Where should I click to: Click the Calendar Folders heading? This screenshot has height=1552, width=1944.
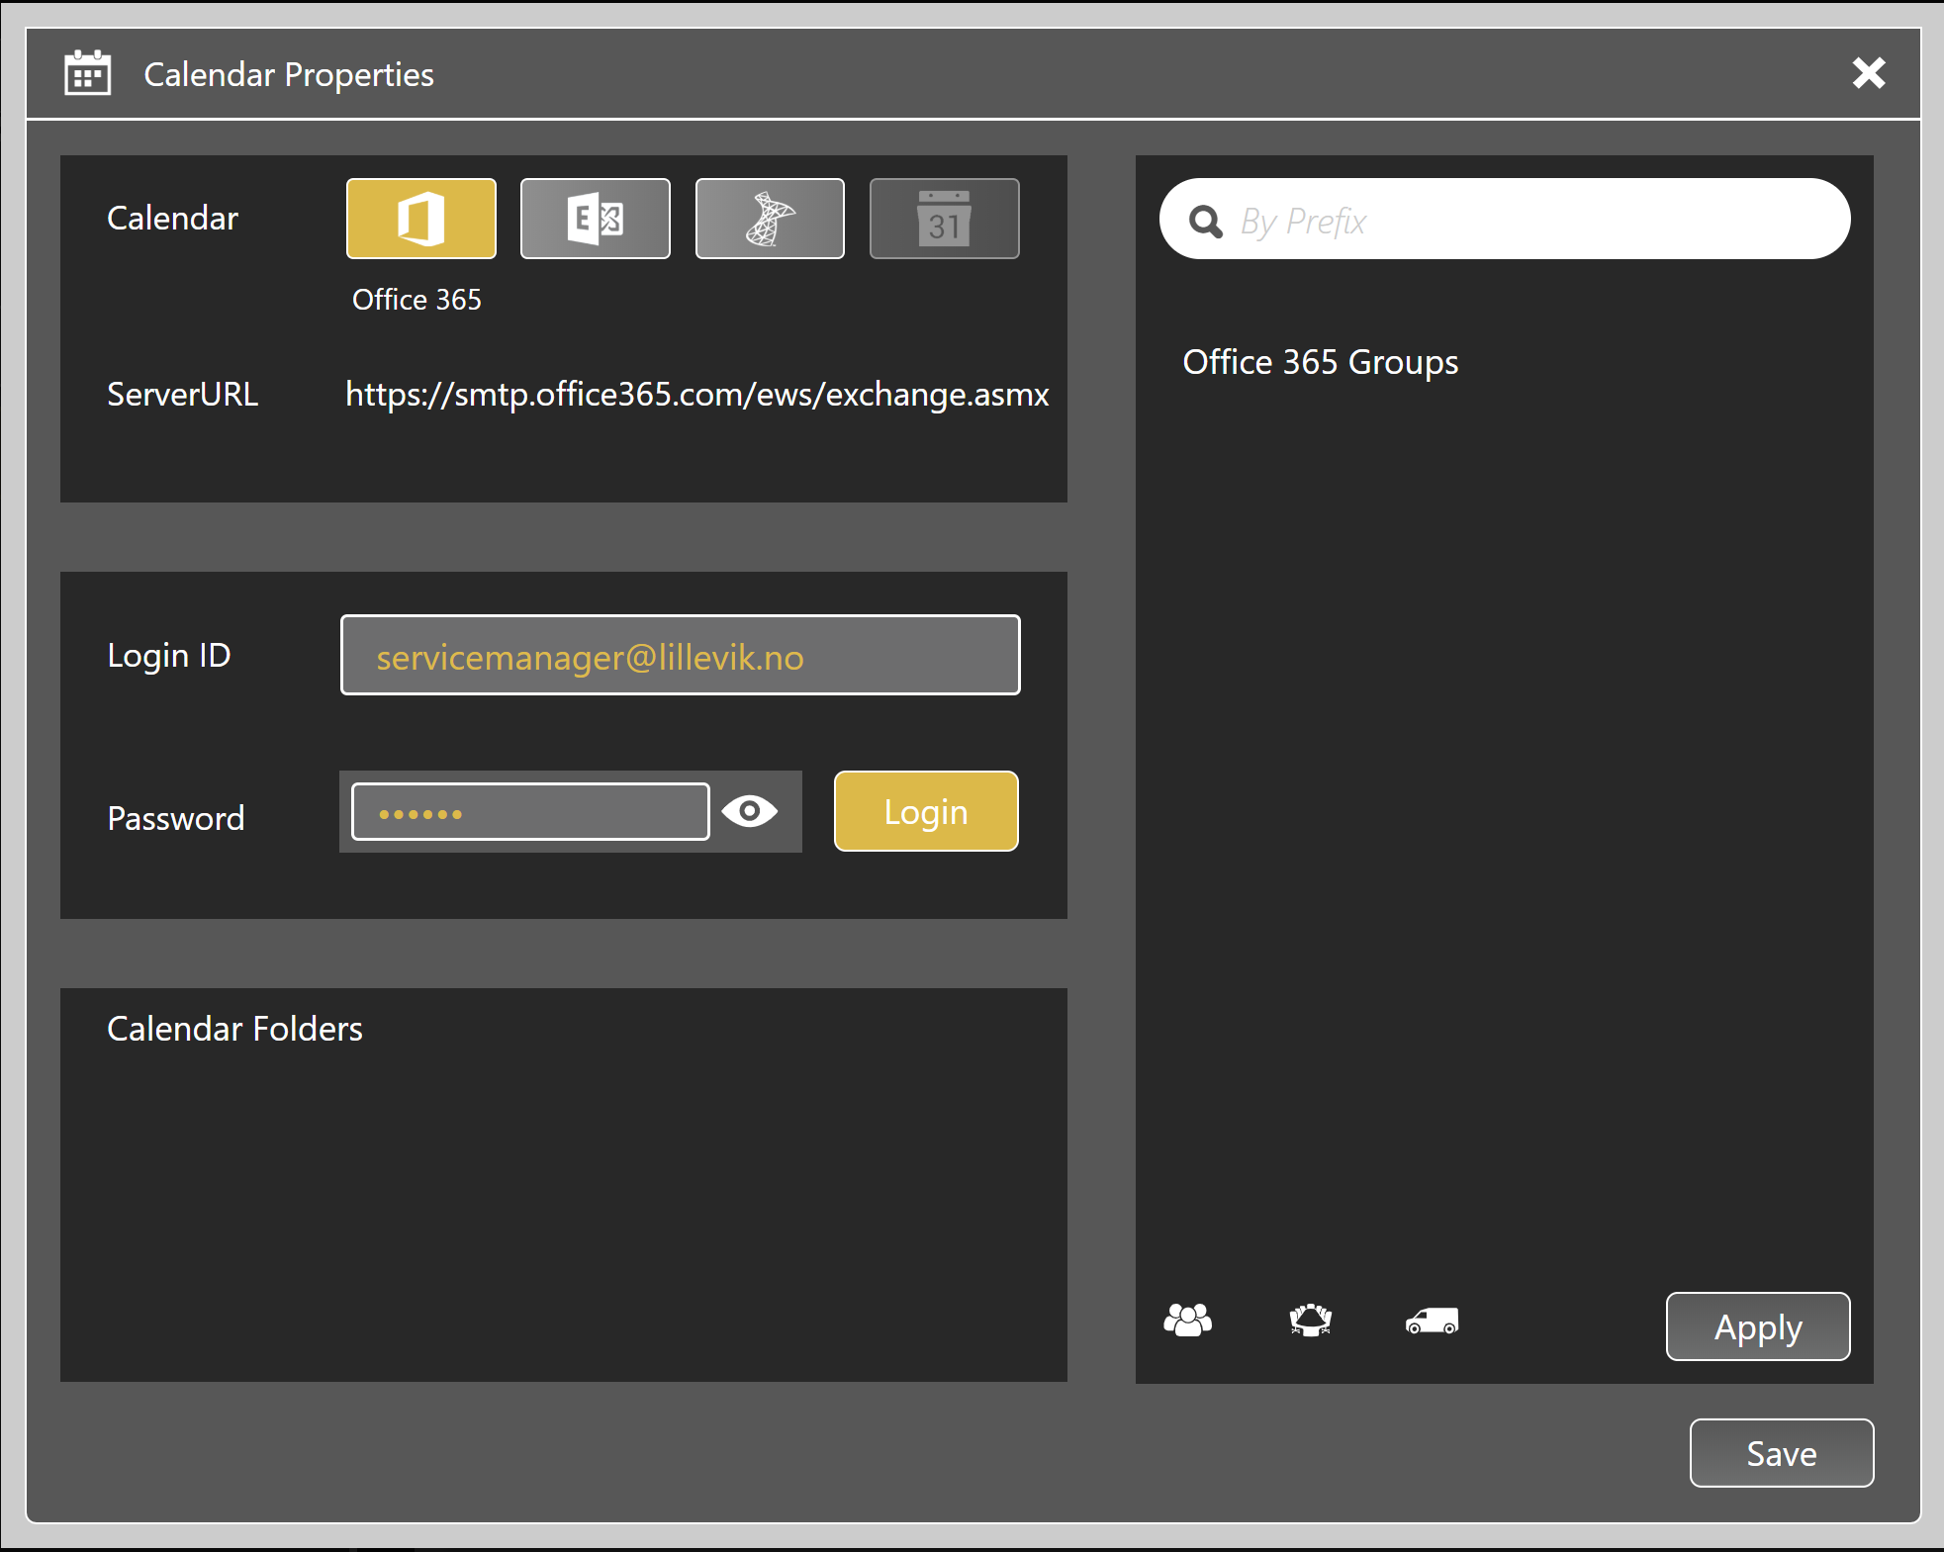234,1029
